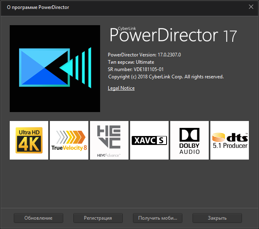This screenshot has width=259, height=229.
Task: Click the Ultra HD 4K badge
Action: coord(29,140)
